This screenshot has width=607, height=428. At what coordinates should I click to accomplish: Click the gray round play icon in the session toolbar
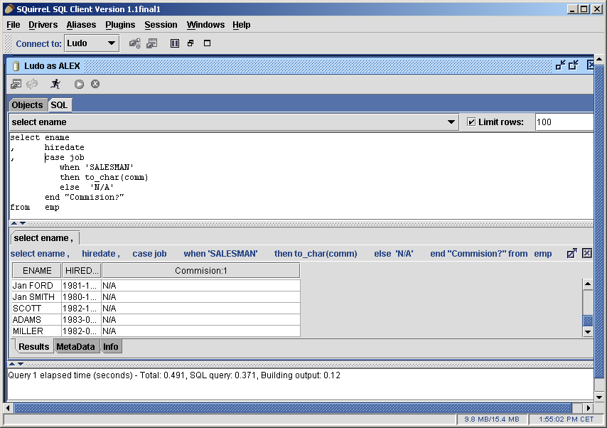[79, 84]
